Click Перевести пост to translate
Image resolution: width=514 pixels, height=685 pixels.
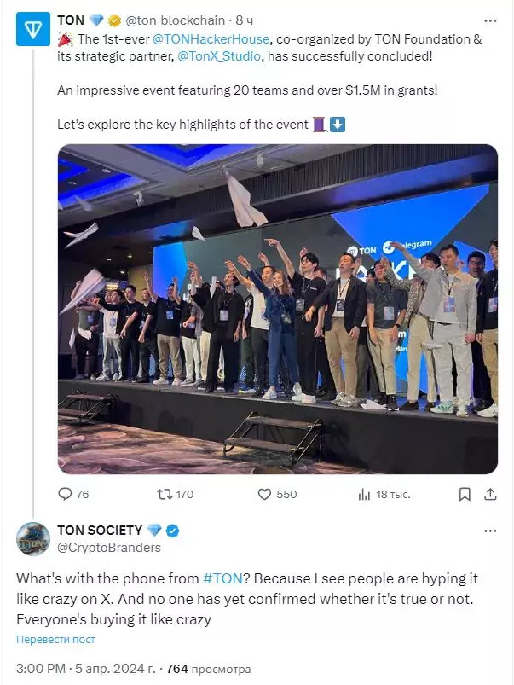coord(55,639)
